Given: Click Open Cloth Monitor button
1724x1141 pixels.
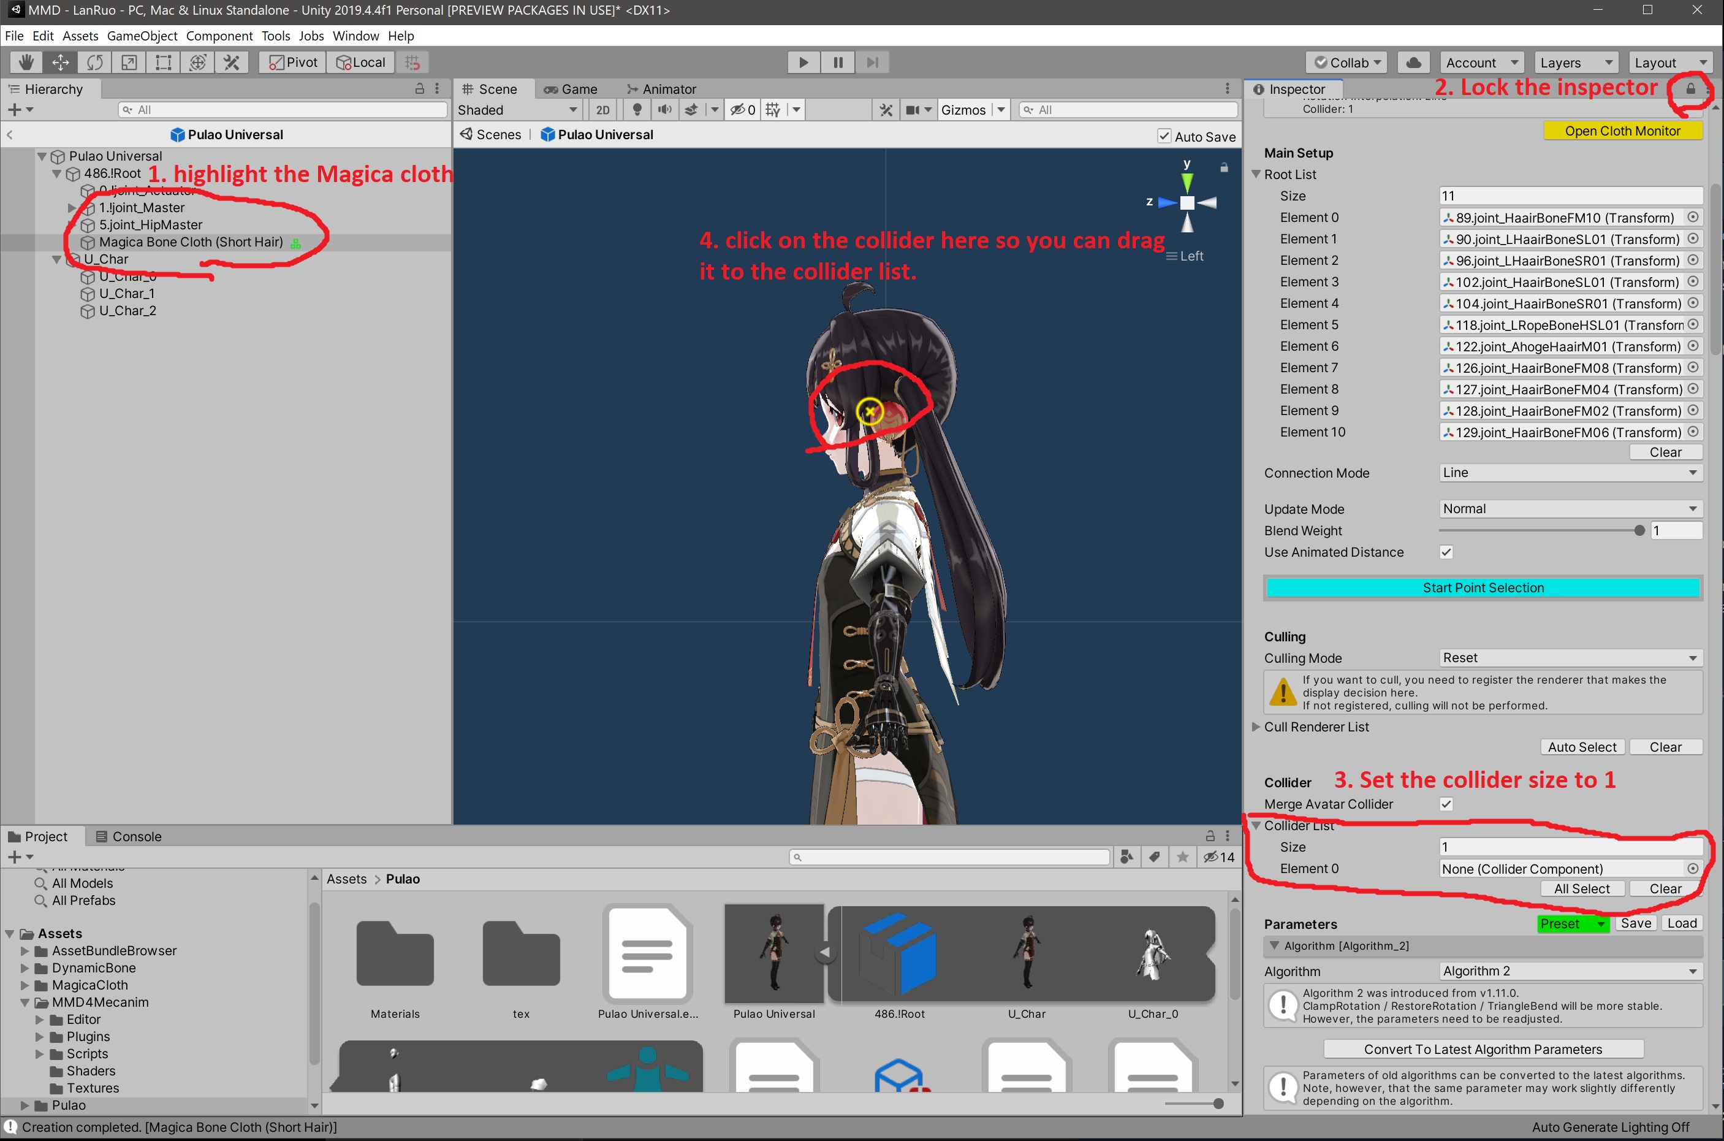Looking at the screenshot, I should pos(1622,131).
